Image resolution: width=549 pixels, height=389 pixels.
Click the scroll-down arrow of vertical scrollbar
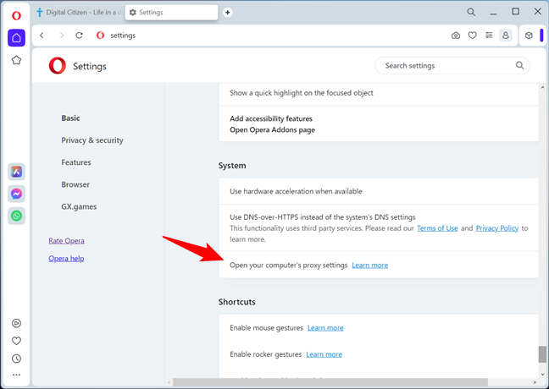(x=543, y=375)
